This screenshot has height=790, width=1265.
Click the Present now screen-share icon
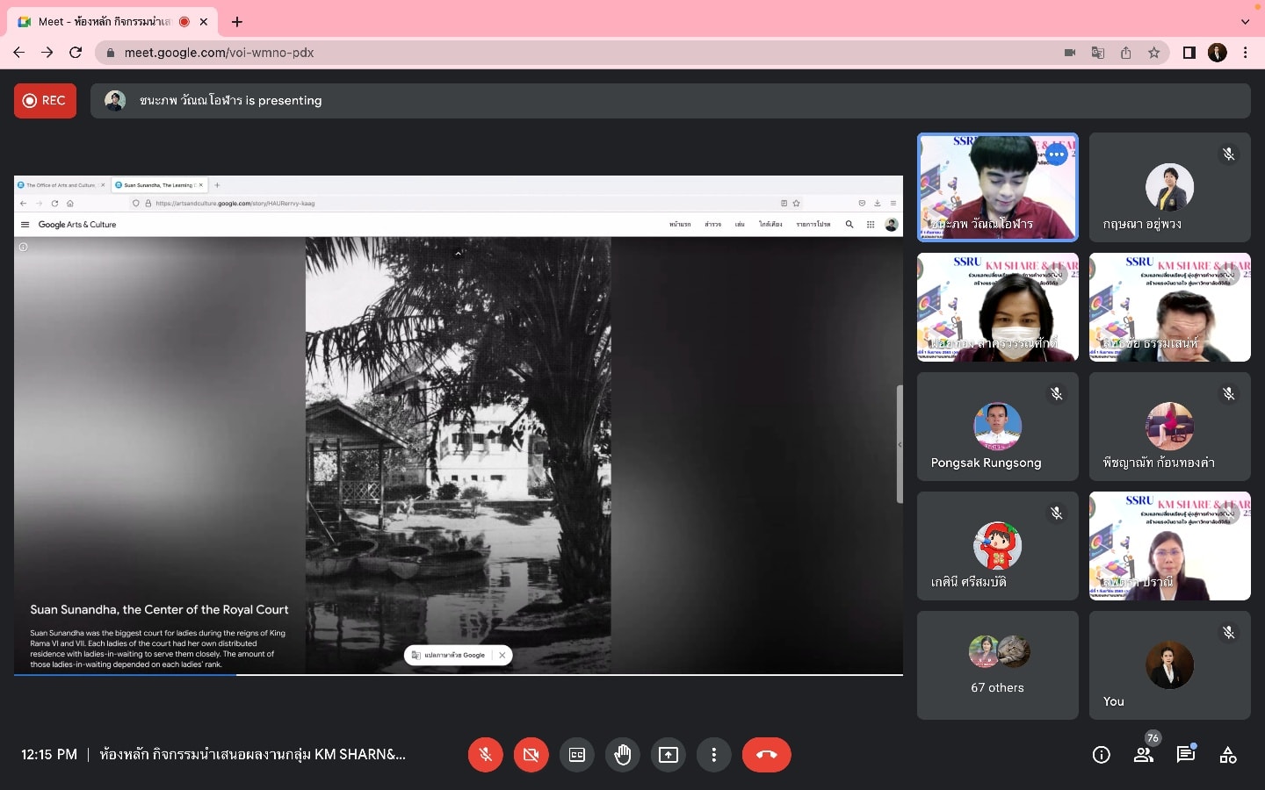pyautogui.click(x=669, y=755)
